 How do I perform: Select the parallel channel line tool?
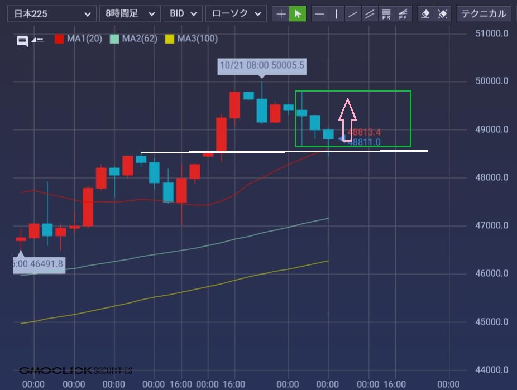369,14
